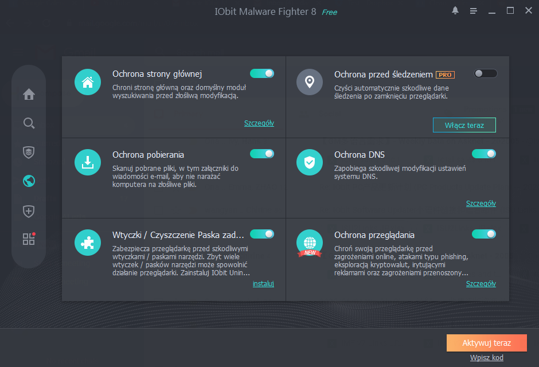Select the globe Browser Protect sidebar icon
539x367 pixels.
(29, 181)
